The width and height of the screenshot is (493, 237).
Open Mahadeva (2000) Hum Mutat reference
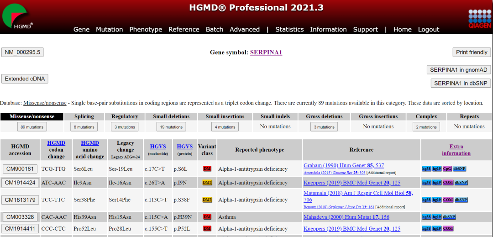click(x=346, y=216)
